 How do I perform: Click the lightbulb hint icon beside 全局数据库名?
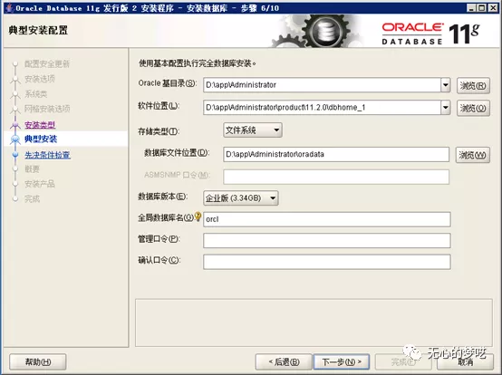[x=198, y=216]
